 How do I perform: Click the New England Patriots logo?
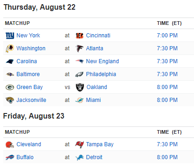79,61
